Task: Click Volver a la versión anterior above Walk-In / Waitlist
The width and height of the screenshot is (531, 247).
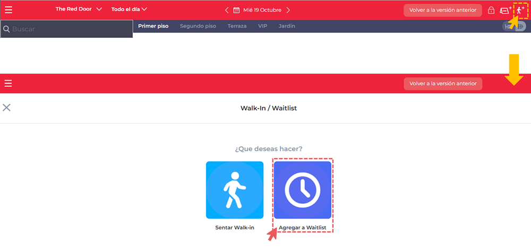Action: click(x=443, y=83)
